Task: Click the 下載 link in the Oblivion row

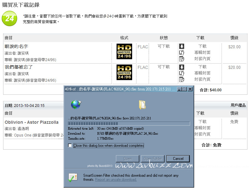Action: (x=202, y=122)
